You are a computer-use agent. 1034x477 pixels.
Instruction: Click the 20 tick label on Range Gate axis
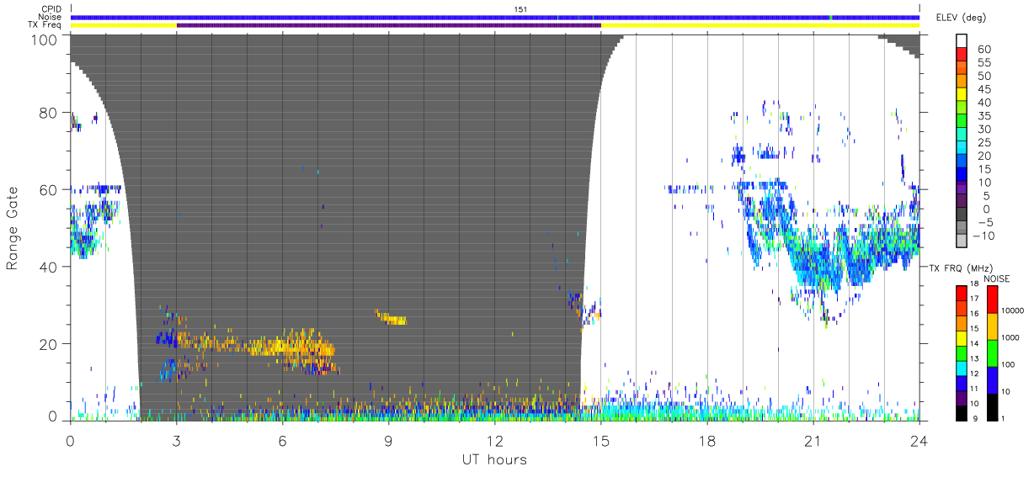pos(49,344)
